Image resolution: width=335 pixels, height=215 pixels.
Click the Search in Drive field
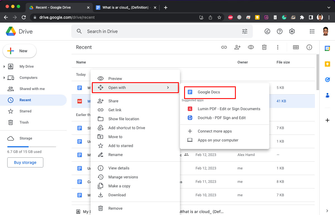pos(162,31)
